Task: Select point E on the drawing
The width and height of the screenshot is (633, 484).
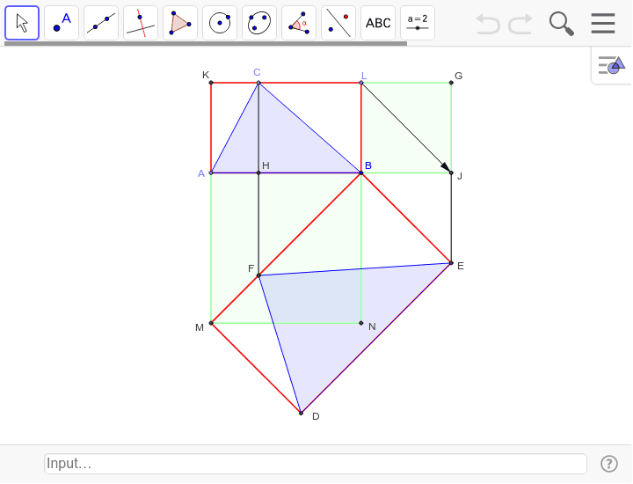Action: (451, 263)
